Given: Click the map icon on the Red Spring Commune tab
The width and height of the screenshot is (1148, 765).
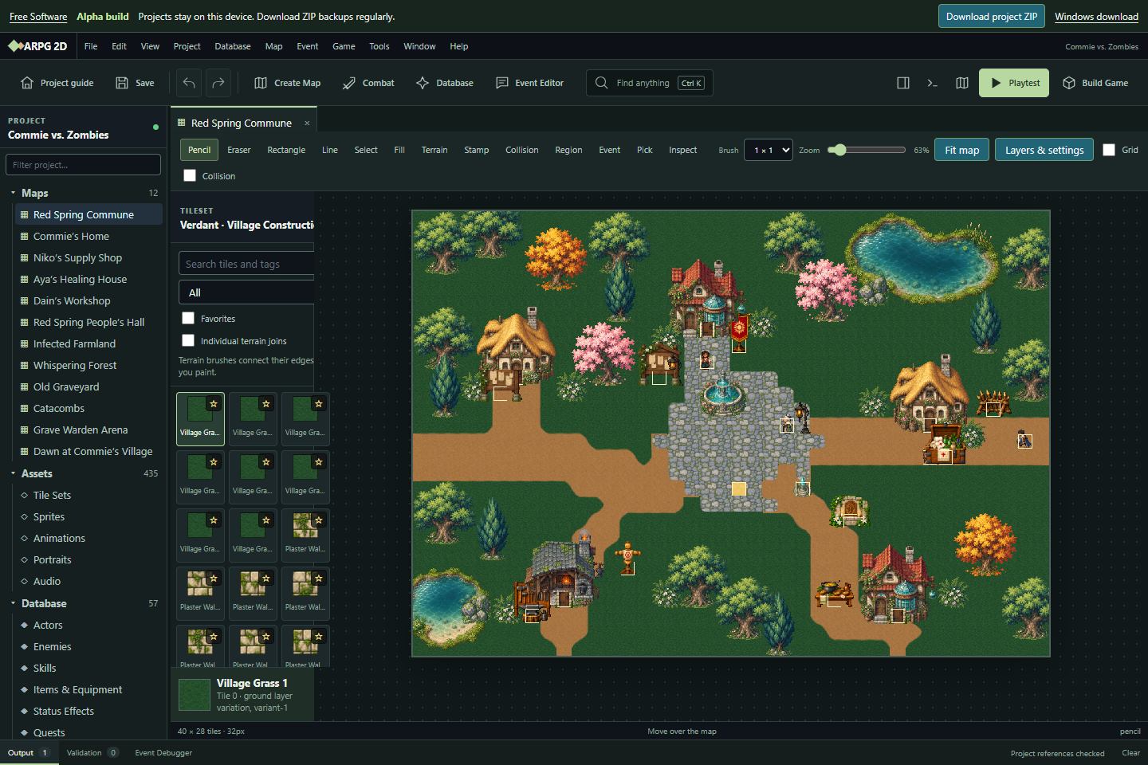Looking at the screenshot, I should point(182,123).
